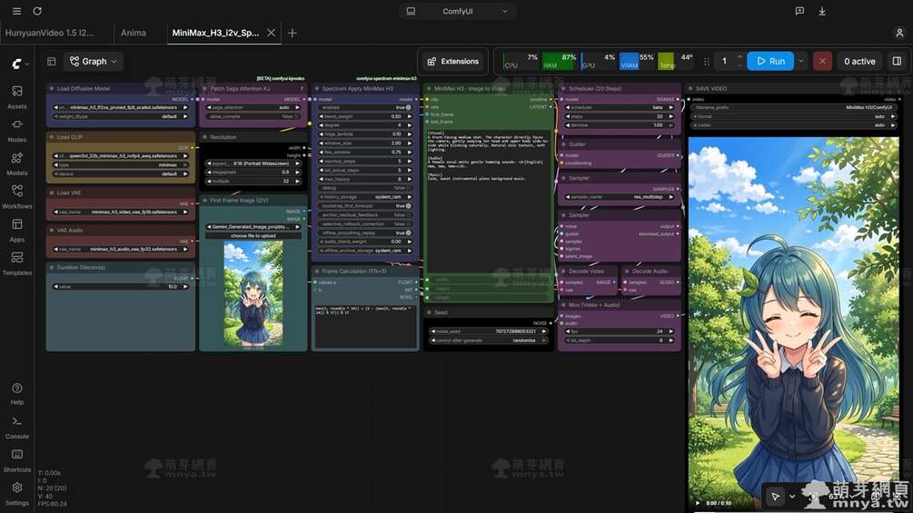913x513 pixels.
Task: Open the Nodes library panel
Action: (17, 130)
